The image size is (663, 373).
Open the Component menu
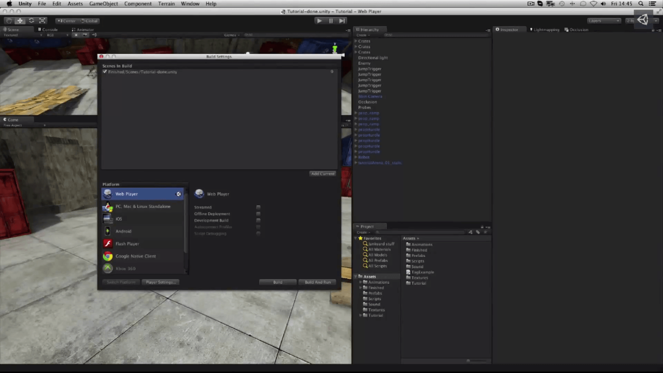[138, 4]
